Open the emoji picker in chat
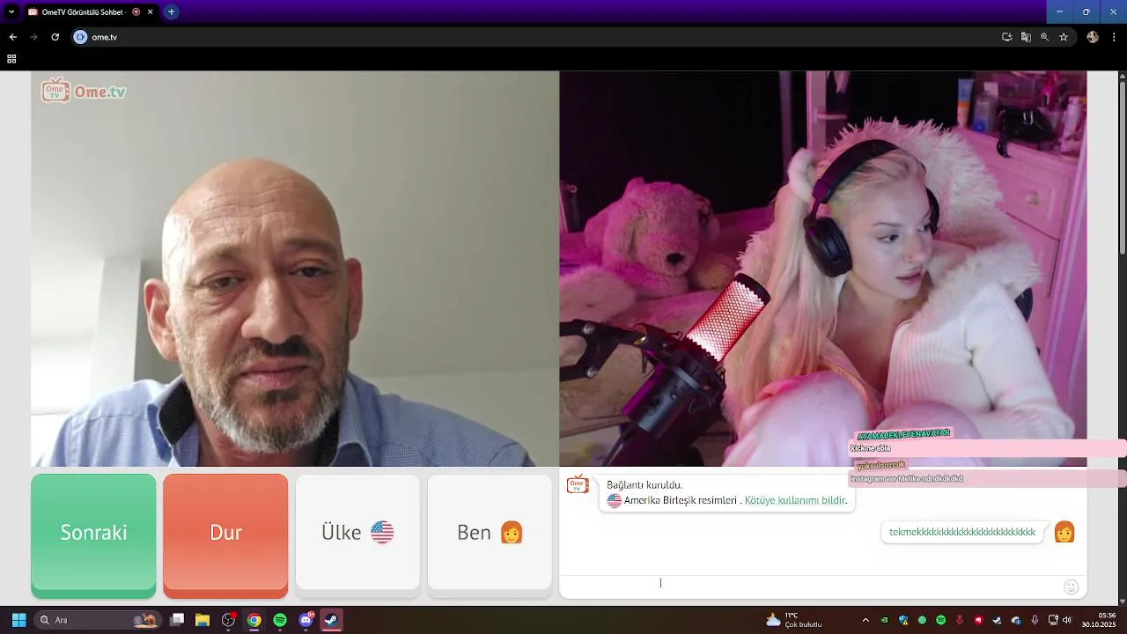The image size is (1127, 634). pyautogui.click(x=1071, y=586)
